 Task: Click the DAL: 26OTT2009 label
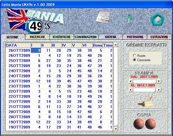[144, 76]
